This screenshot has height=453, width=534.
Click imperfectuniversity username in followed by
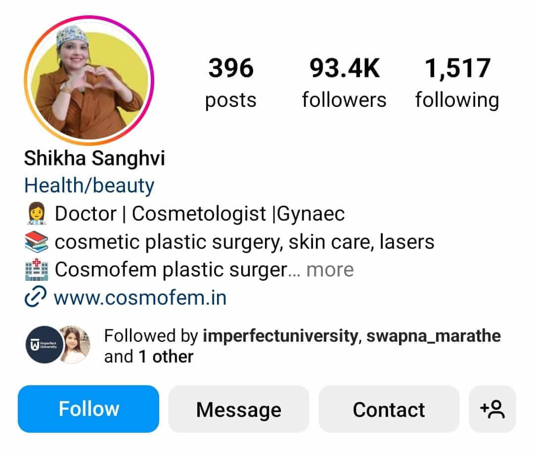click(x=280, y=336)
